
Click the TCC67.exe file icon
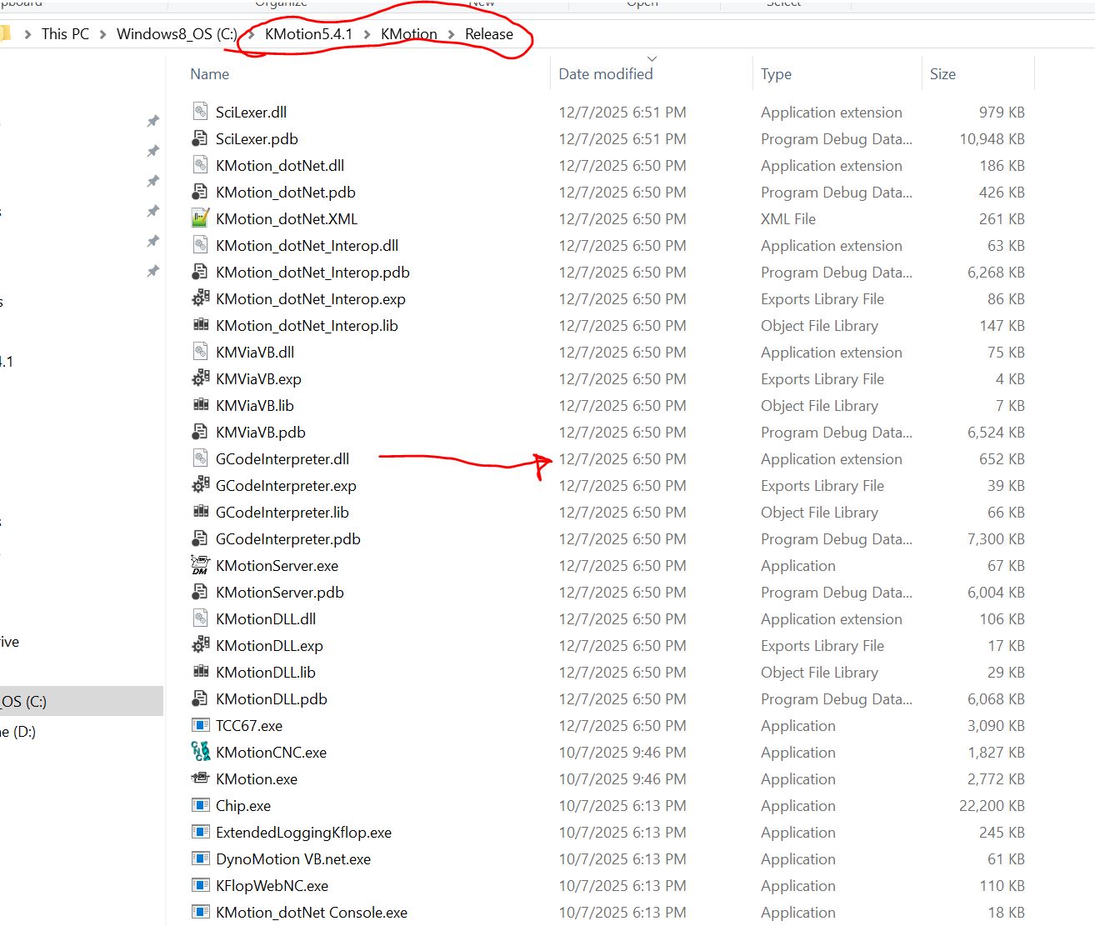coord(200,725)
